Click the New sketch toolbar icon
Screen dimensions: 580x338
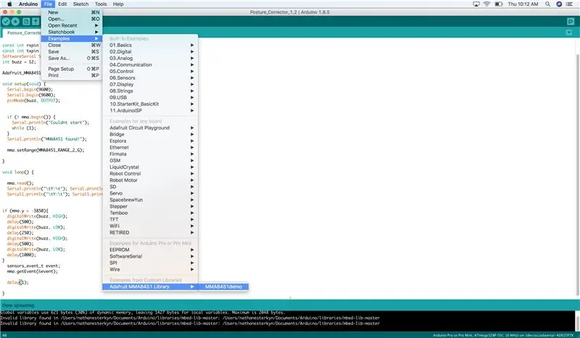coord(26,22)
